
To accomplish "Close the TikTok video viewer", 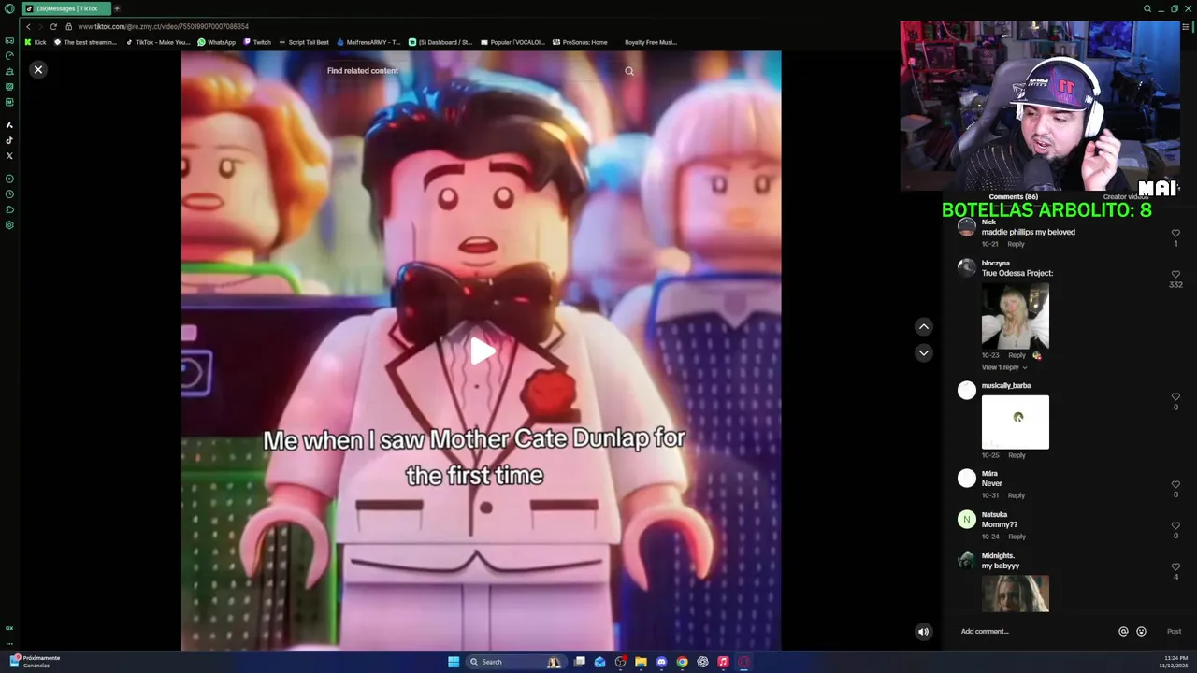I will pyautogui.click(x=38, y=69).
